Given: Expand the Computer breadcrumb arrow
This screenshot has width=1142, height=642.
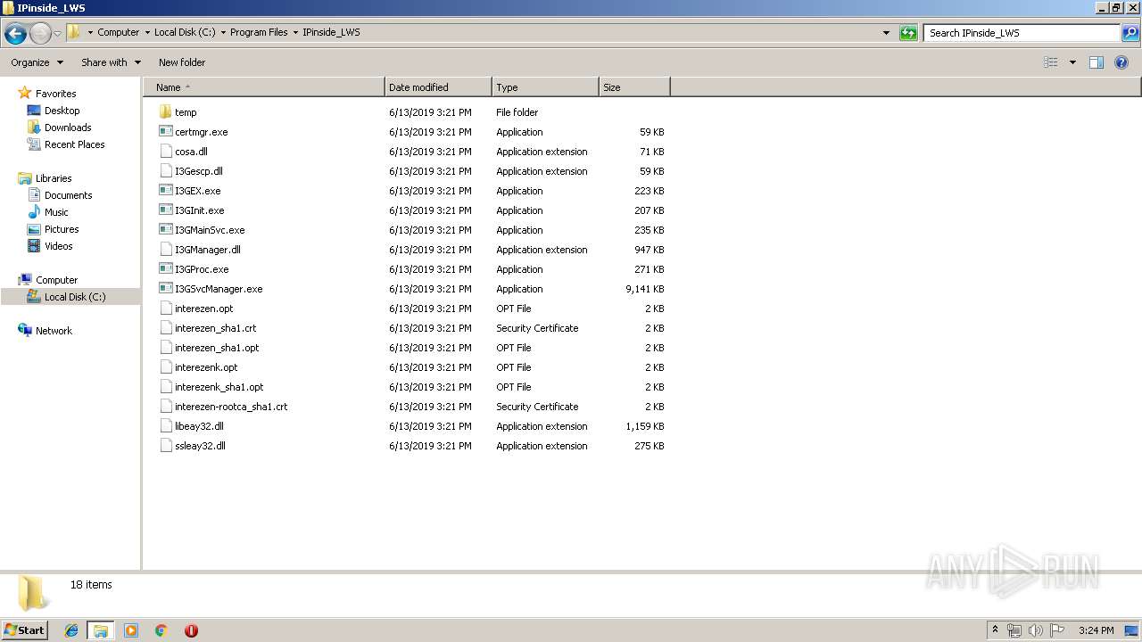Looking at the screenshot, I should [x=147, y=32].
